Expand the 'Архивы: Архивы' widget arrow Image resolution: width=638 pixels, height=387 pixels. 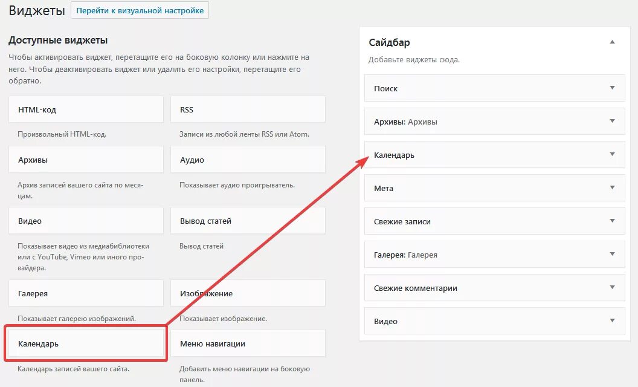(612, 121)
